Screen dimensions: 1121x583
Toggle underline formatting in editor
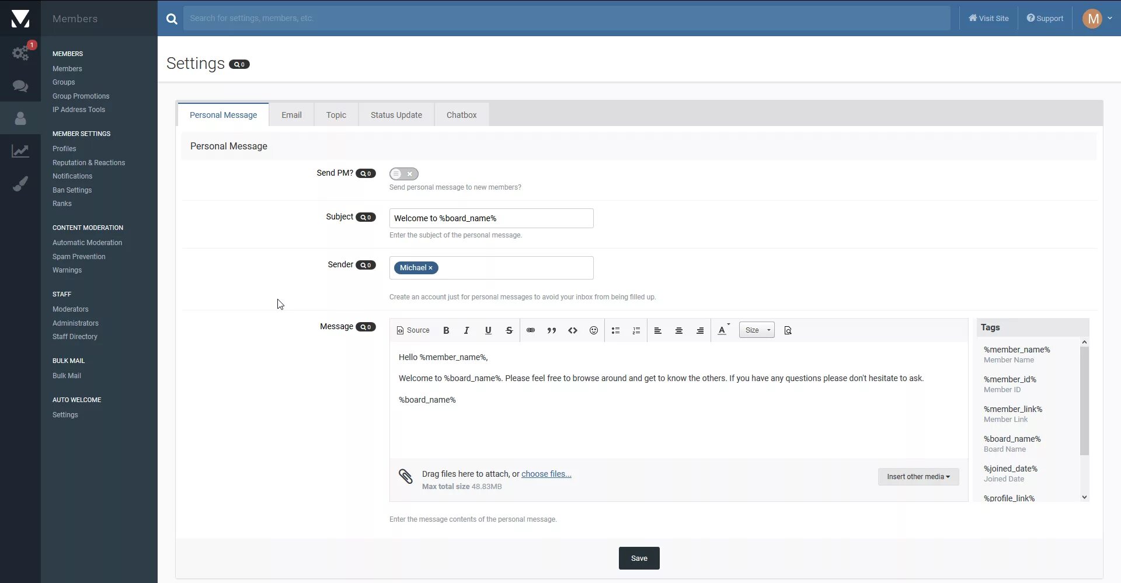pyautogui.click(x=488, y=330)
